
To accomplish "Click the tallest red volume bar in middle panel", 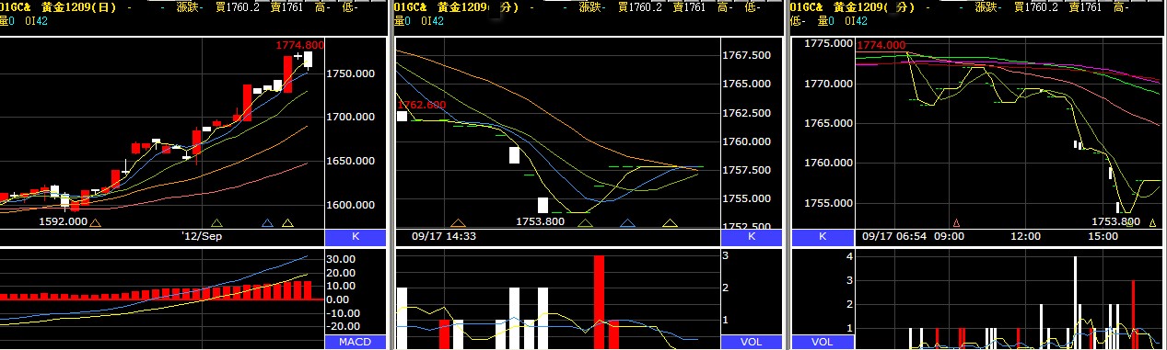I will [599, 302].
